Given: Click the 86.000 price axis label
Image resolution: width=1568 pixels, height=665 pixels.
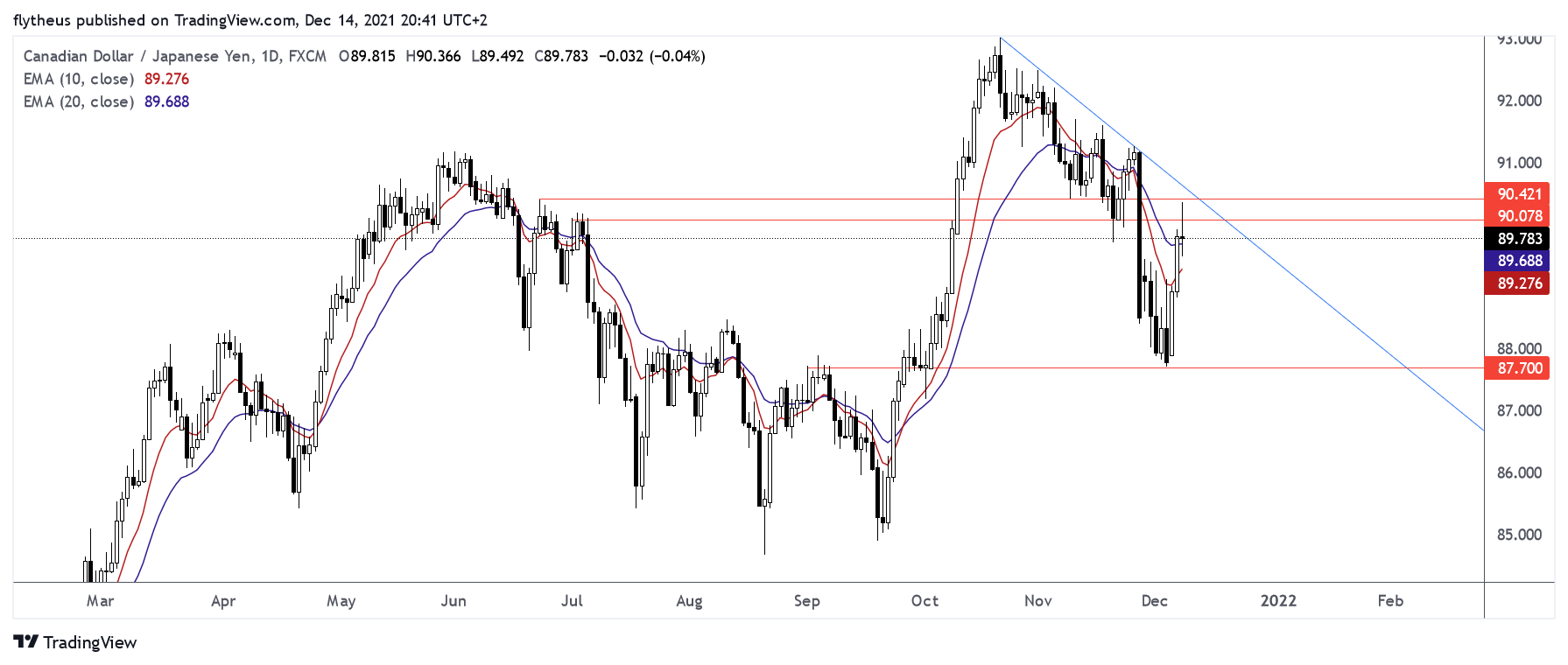Looking at the screenshot, I should 1519,472.
